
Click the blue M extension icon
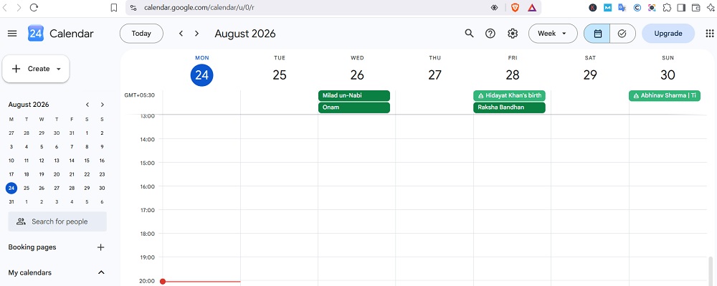[607, 7]
